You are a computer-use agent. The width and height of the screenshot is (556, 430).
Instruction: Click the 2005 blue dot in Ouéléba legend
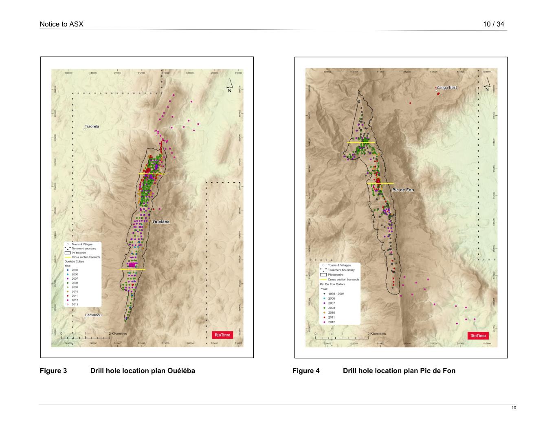[x=67, y=270]
